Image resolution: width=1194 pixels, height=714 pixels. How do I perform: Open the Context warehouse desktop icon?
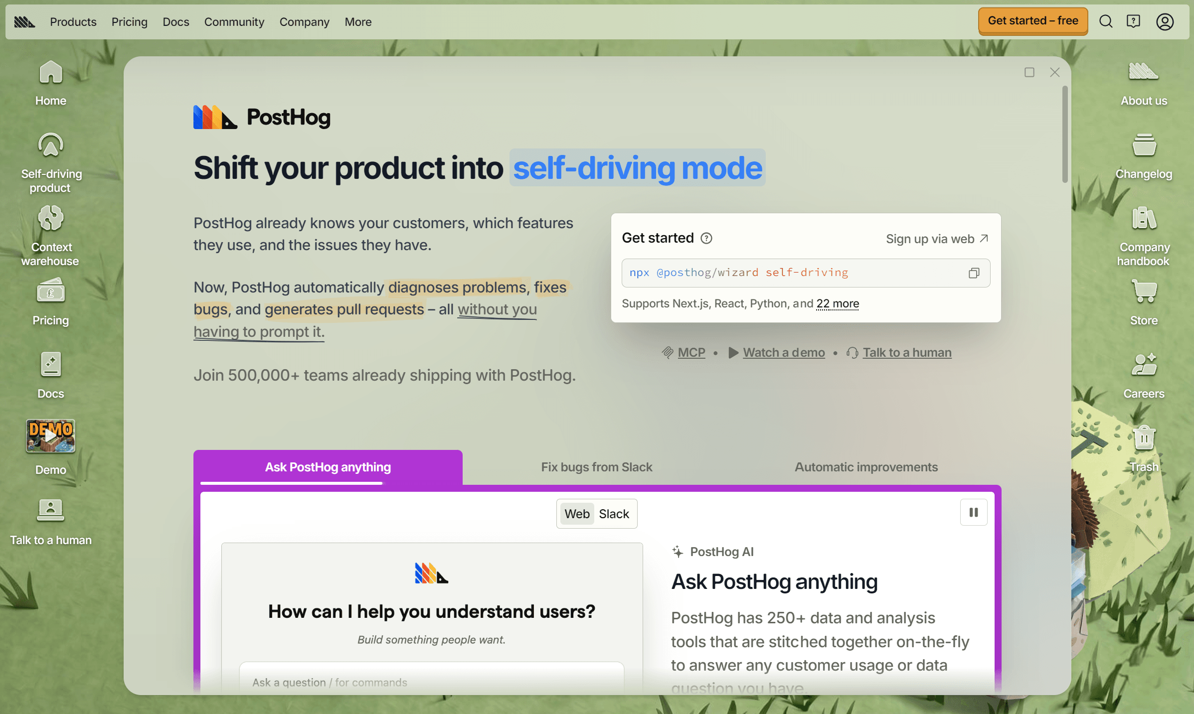(x=50, y=236)
